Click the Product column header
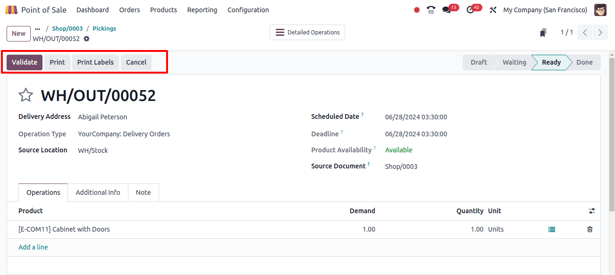Image resolution: width=615 pixels, height=275 pixels. [x=31, y=211]
